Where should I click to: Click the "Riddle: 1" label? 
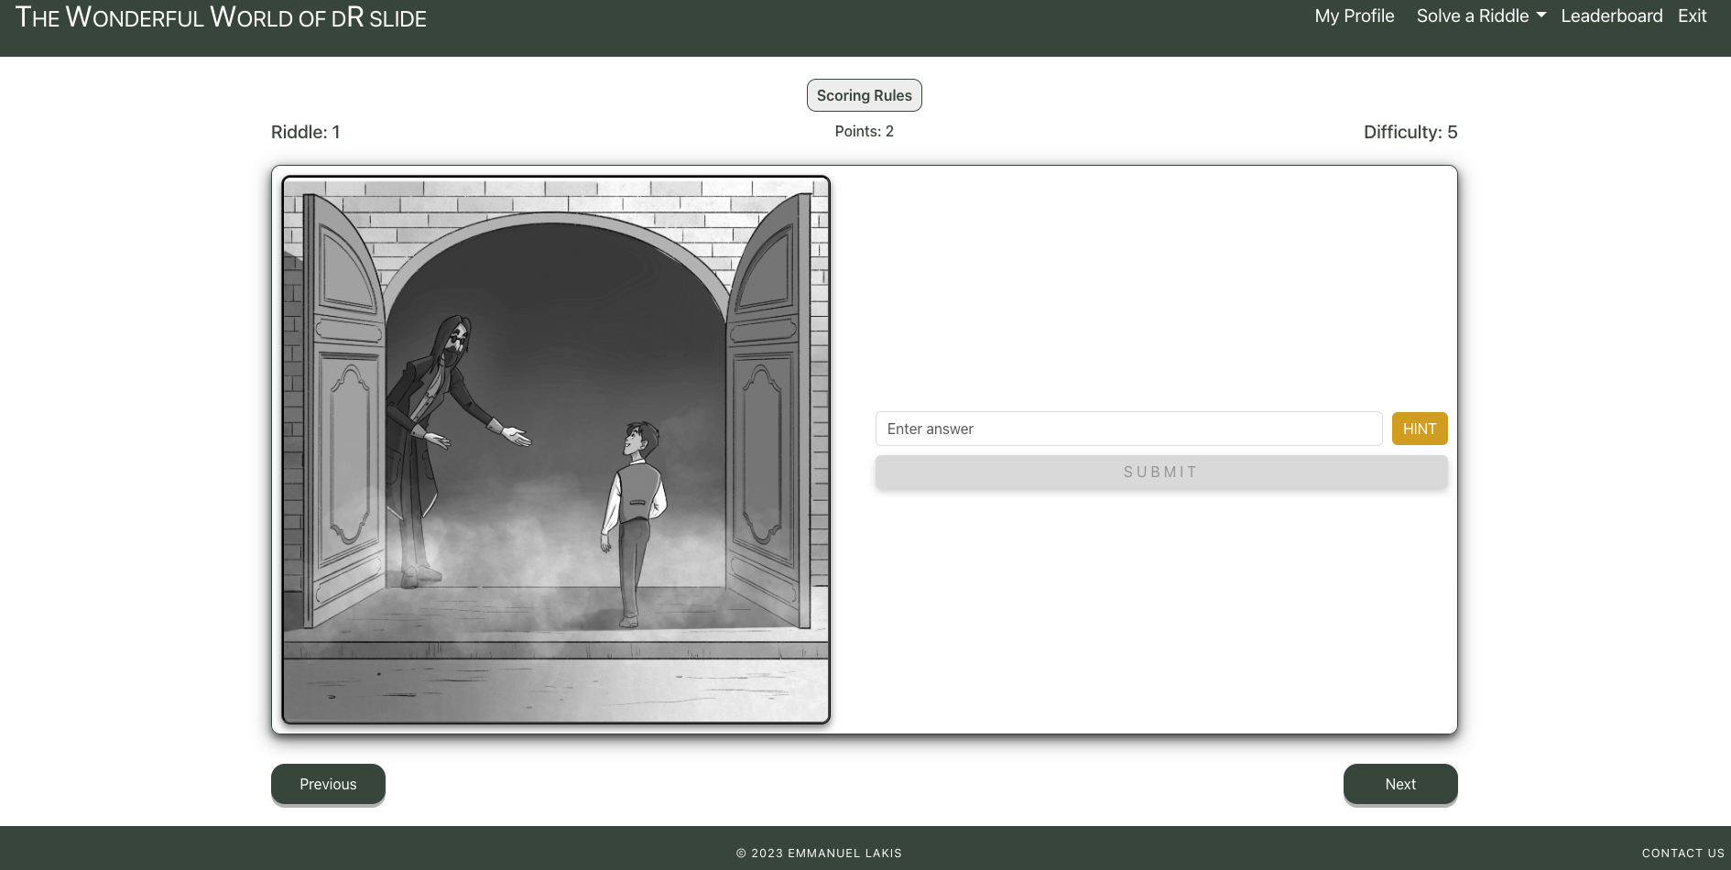point(305,132)
